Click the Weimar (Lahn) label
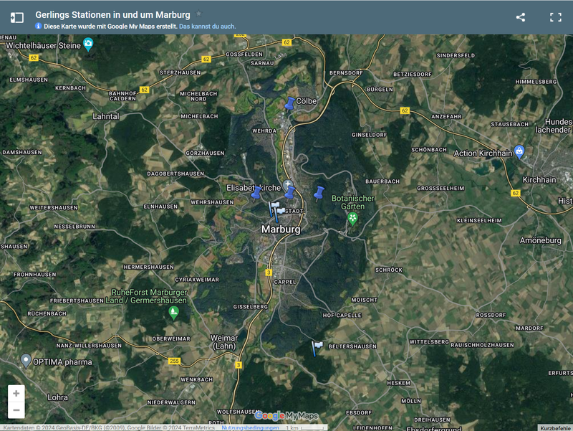Image resolution: width=573 pixels, height=431 pixels. (x=224, y=342)
